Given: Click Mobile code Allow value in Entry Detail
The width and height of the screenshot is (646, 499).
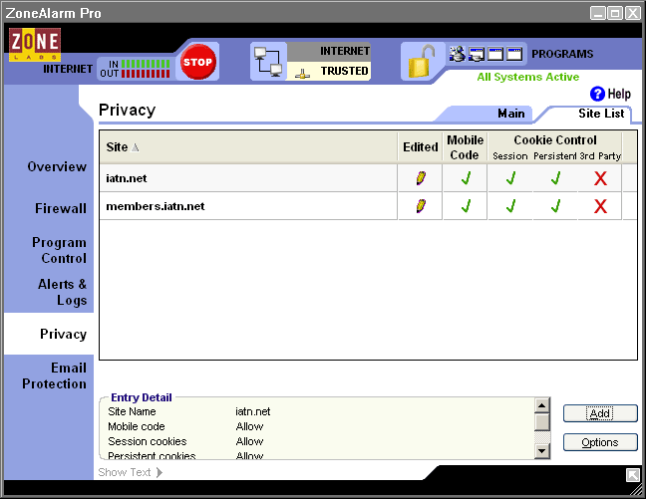Looking at the screenshot, I should [x=249, y=426].
